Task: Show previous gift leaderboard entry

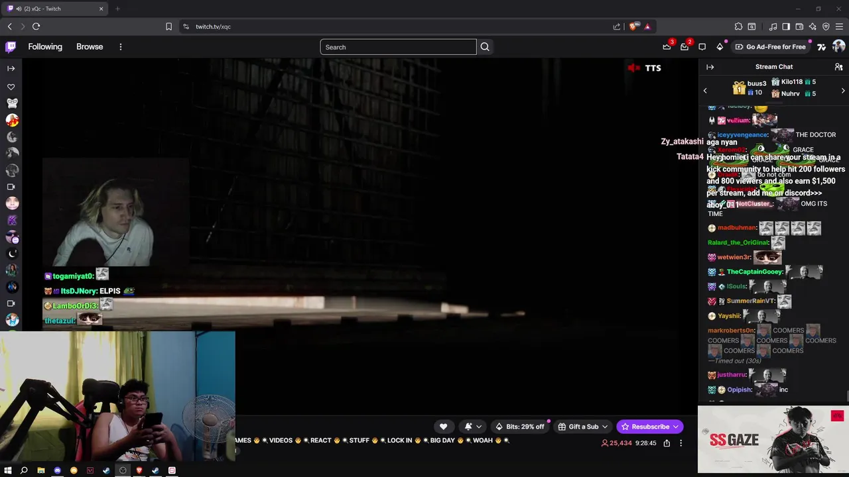Action: tap(705, 91)
